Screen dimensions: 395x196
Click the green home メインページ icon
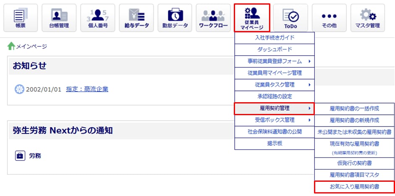tap(11, 46)
